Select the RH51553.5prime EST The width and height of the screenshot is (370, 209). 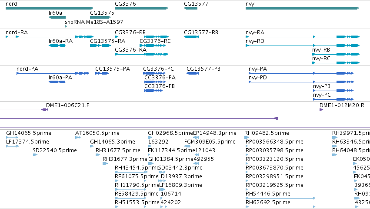[x=130, y=207]
